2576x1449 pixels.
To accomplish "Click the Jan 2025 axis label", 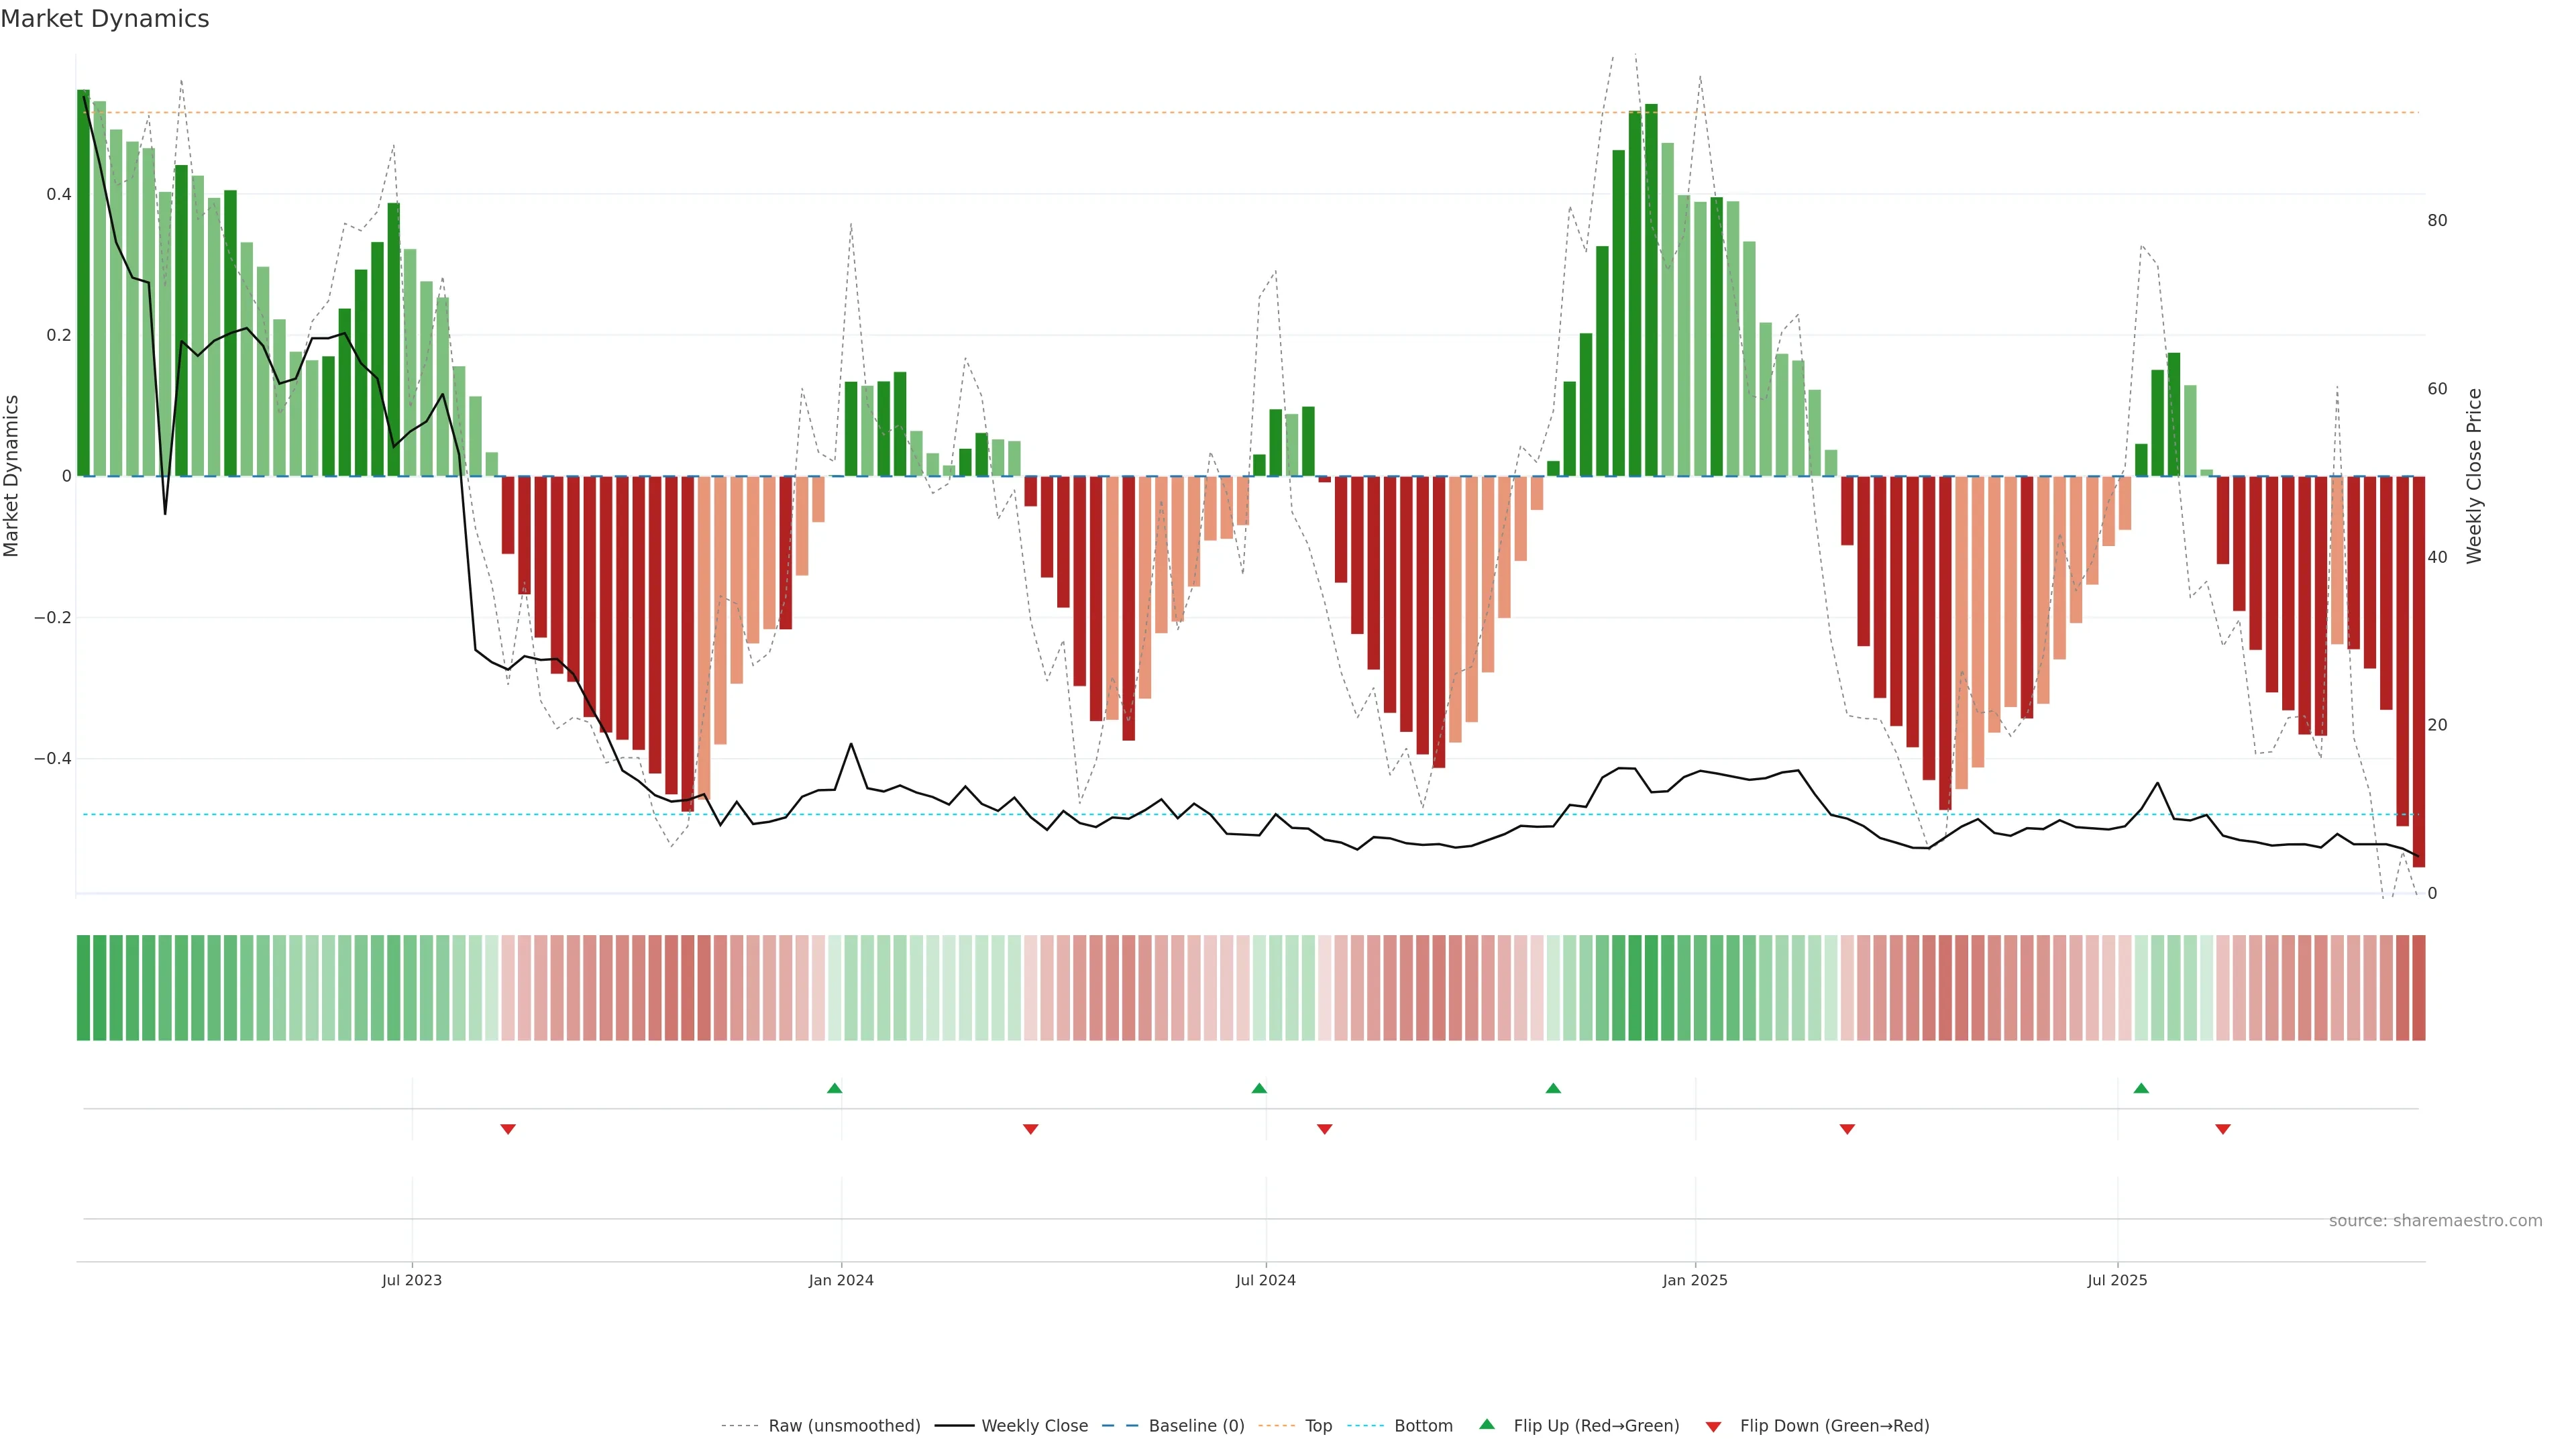I will click(x=1695, y=1280).
